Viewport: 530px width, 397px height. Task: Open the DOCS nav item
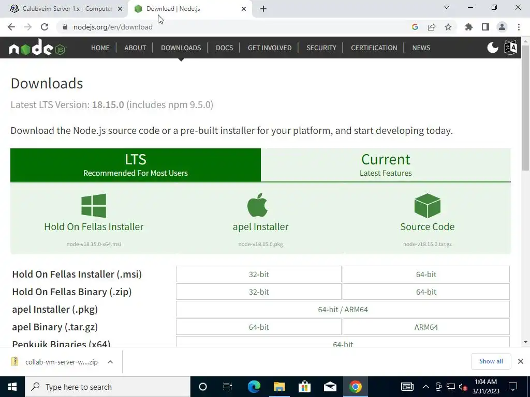pos(225,48)
